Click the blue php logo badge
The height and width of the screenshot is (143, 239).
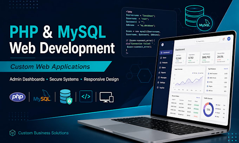click(x=18, y=97)
